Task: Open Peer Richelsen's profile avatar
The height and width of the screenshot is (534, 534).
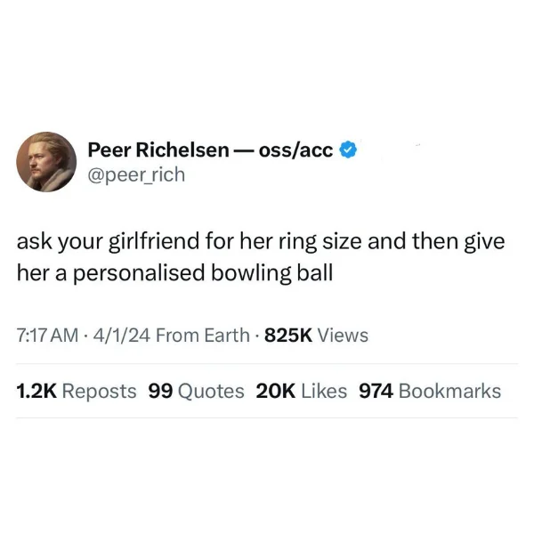Action: 46,162
